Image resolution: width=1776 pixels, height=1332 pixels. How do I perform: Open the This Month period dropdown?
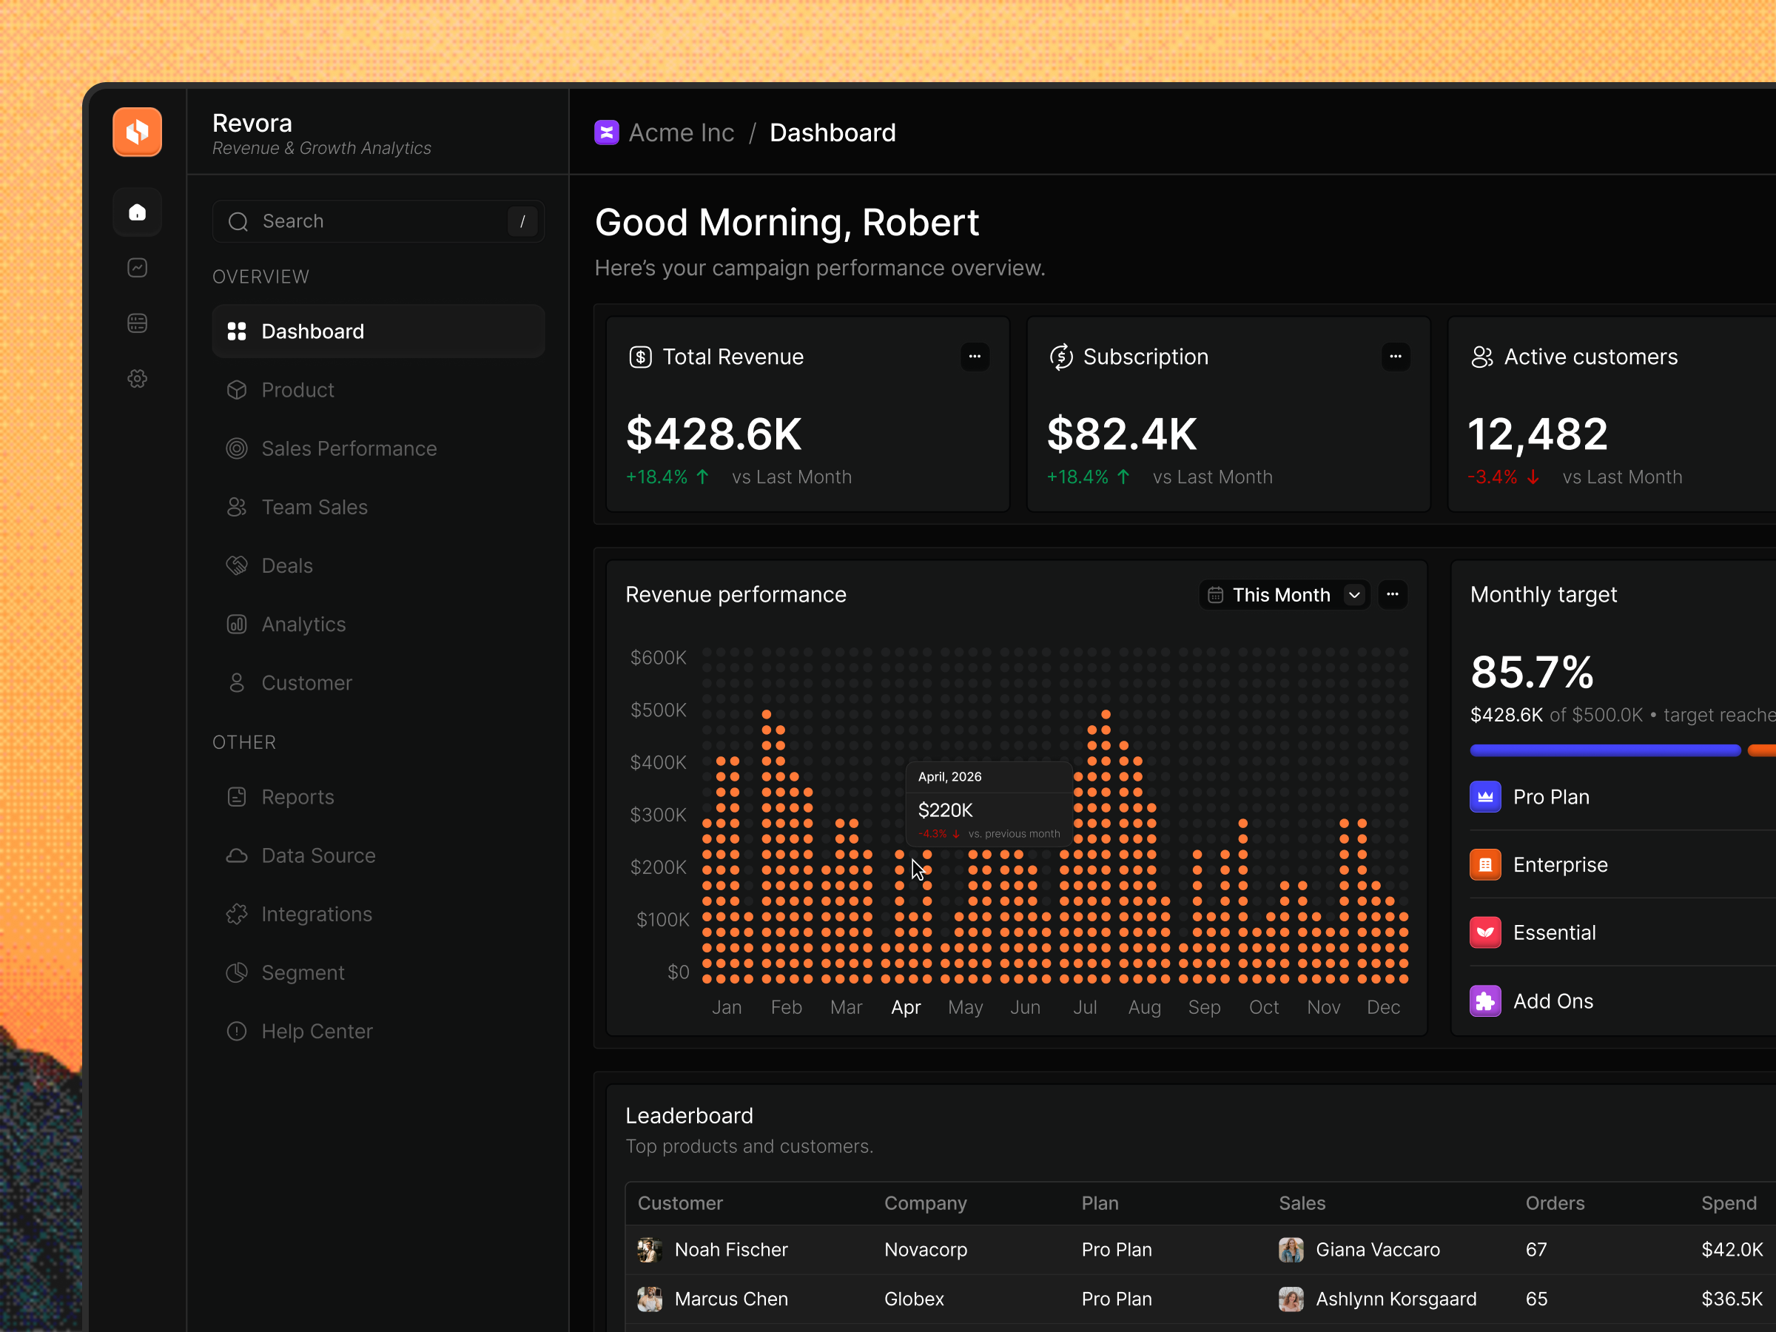pyautogui.click(x=1284, y=595)
